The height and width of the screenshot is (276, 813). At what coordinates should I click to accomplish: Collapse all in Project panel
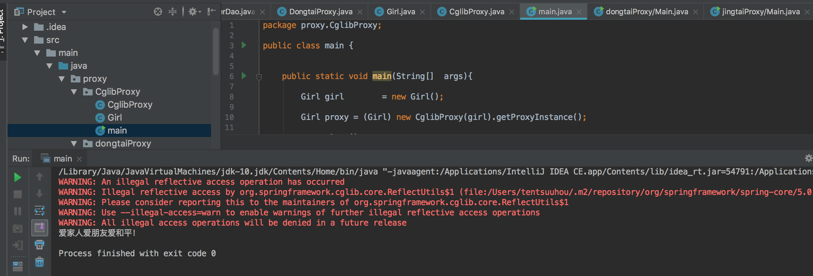[x=173, y=12]
